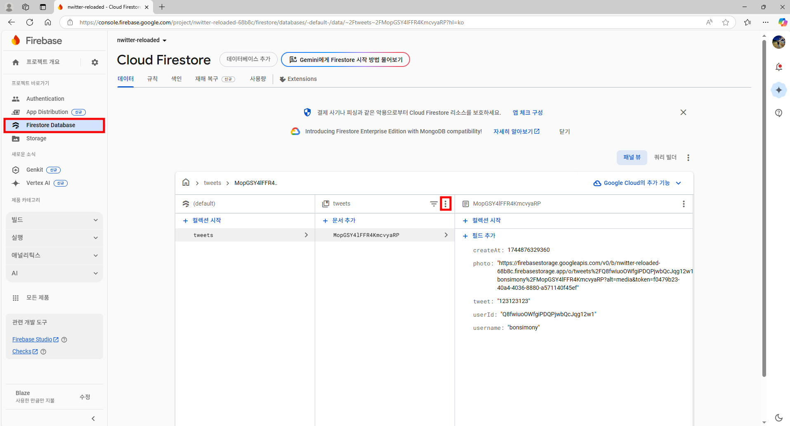
Task: Click 앱 체크 구성 link
Action: (x=528, y=113)
